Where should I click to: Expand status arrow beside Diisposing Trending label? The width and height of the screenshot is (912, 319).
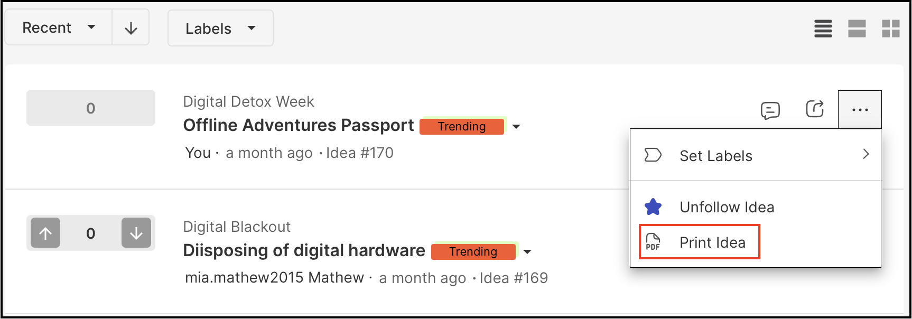tap(527, 252)
